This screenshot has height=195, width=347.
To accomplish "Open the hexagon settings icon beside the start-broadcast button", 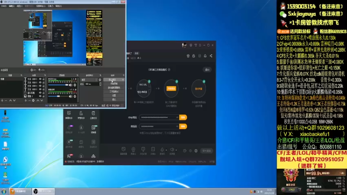I will tap(196, 151).
